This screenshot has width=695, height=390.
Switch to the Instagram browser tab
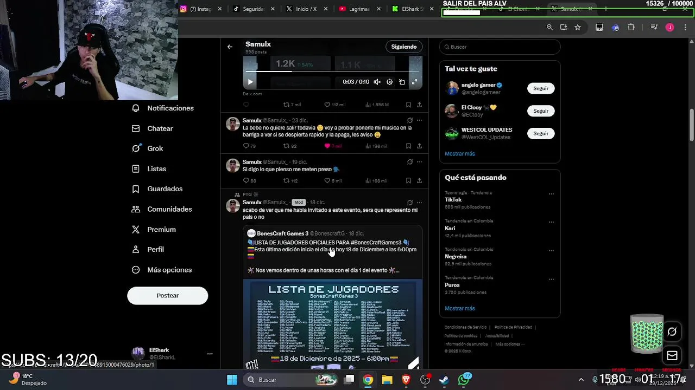tap(200, 9)
